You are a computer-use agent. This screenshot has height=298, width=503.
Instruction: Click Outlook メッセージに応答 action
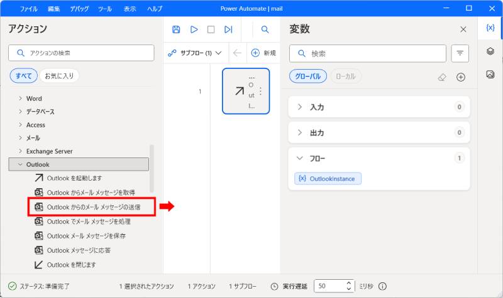click(x=72, y=250)
